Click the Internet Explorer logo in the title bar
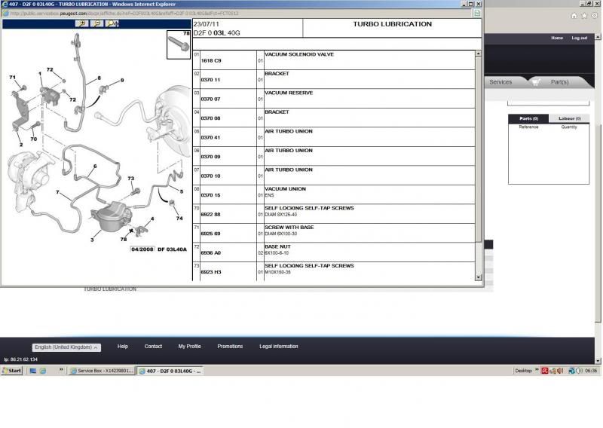603x428 pixels. [5, 4]
